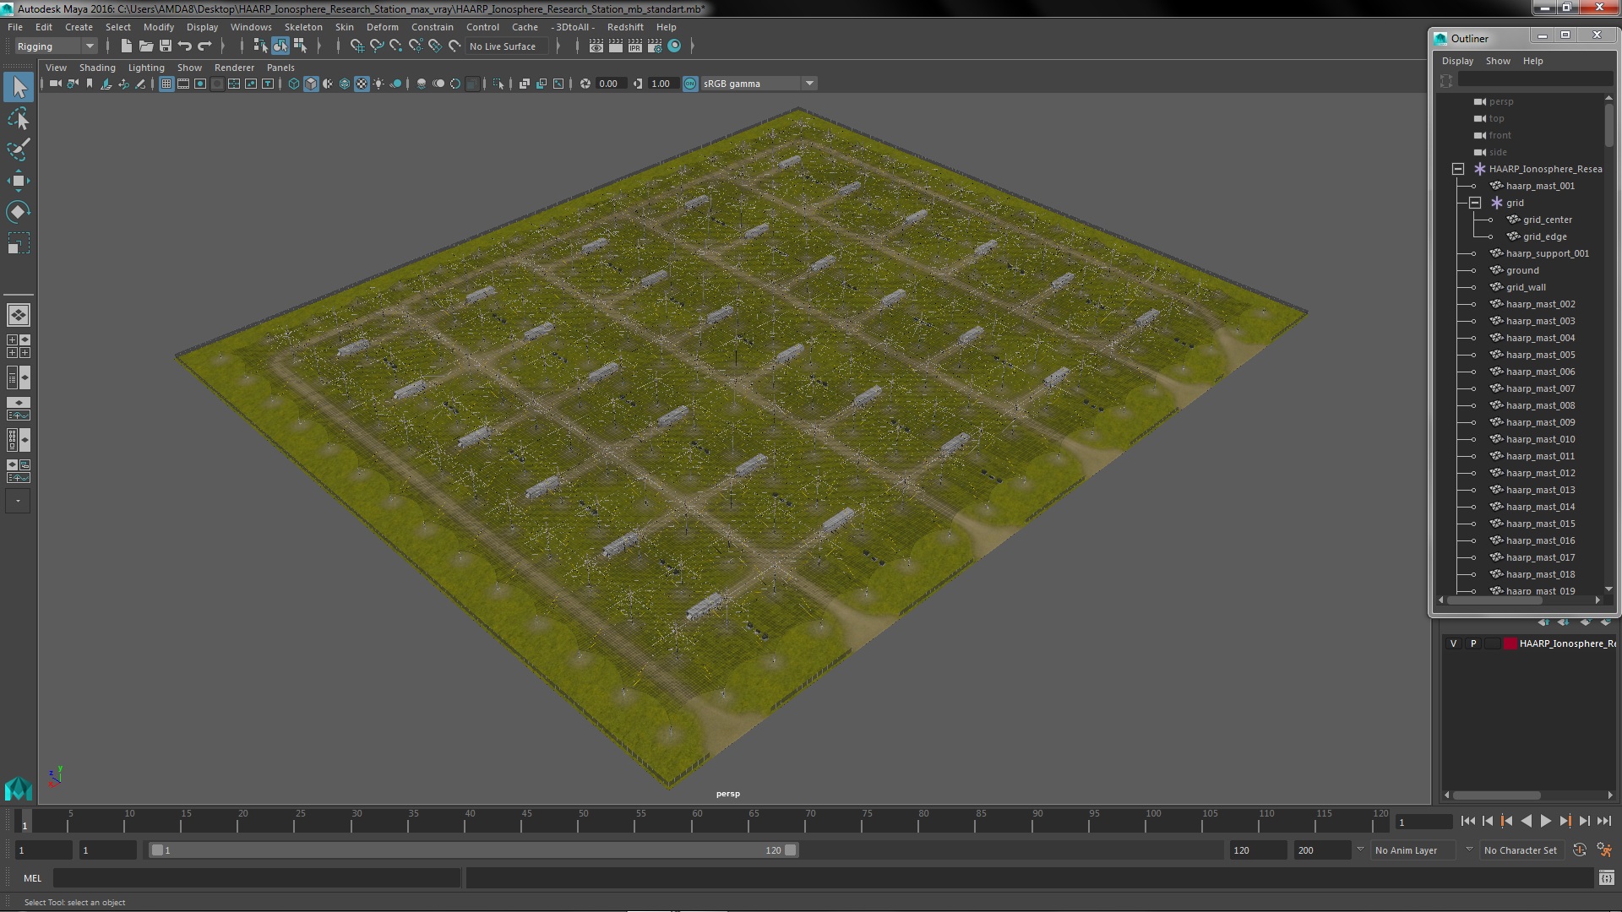The width and height of the screenshot is (1622, 912).
Task: Toggle the viewport grid display icon
Action: [x=166, y=84]
